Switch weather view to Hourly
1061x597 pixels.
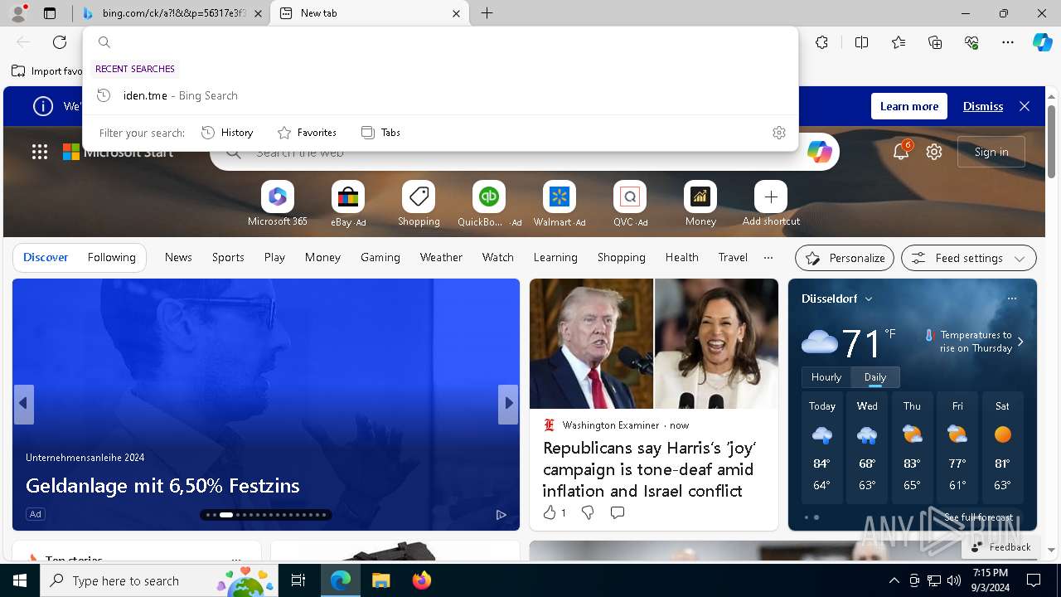pyautogui.click(x=826, y=376)
